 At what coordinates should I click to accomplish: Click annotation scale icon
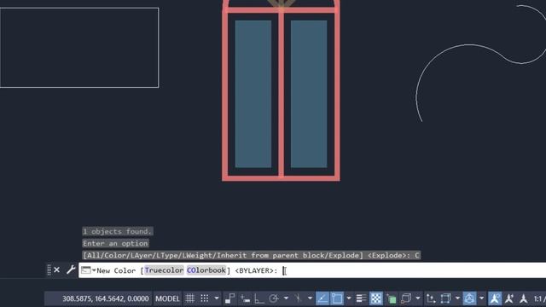(524, 298)
